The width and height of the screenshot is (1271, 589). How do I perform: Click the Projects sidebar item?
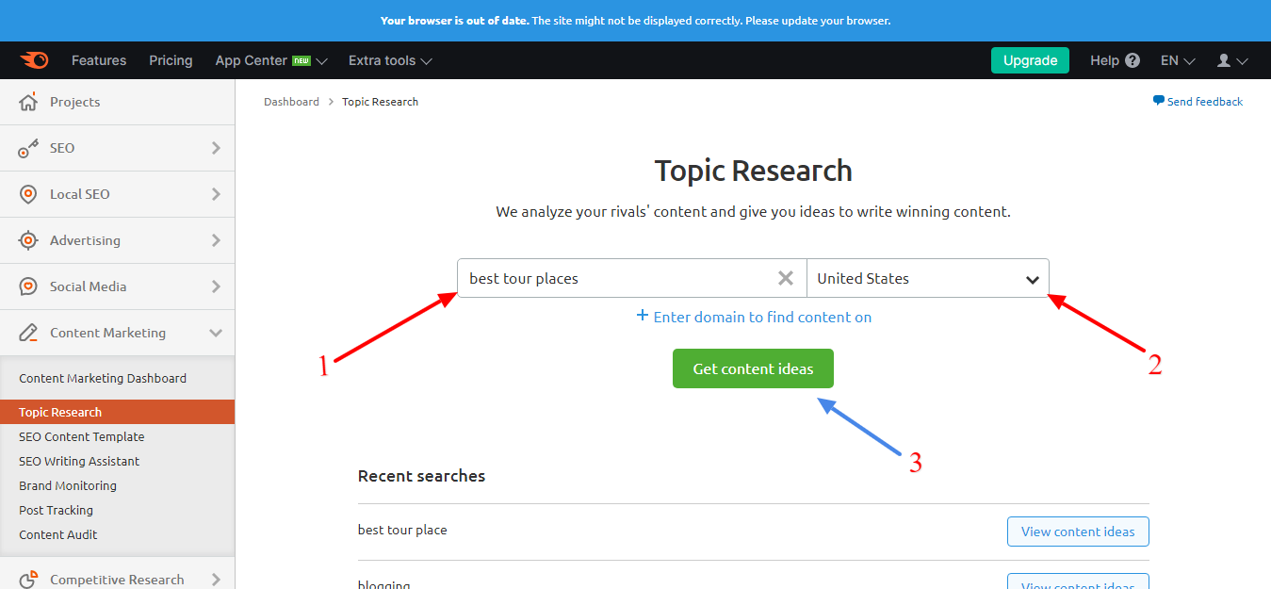coord(117,102)
